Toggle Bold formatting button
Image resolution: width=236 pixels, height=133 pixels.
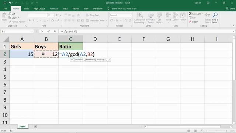click(30, 20)
